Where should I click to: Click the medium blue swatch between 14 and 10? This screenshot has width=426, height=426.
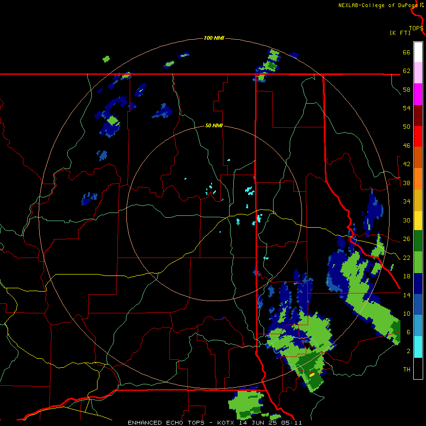point(418,304)
